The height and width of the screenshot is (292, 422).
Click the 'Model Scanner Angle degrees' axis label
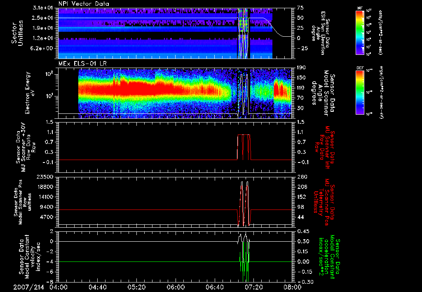(x=324, y=93)
